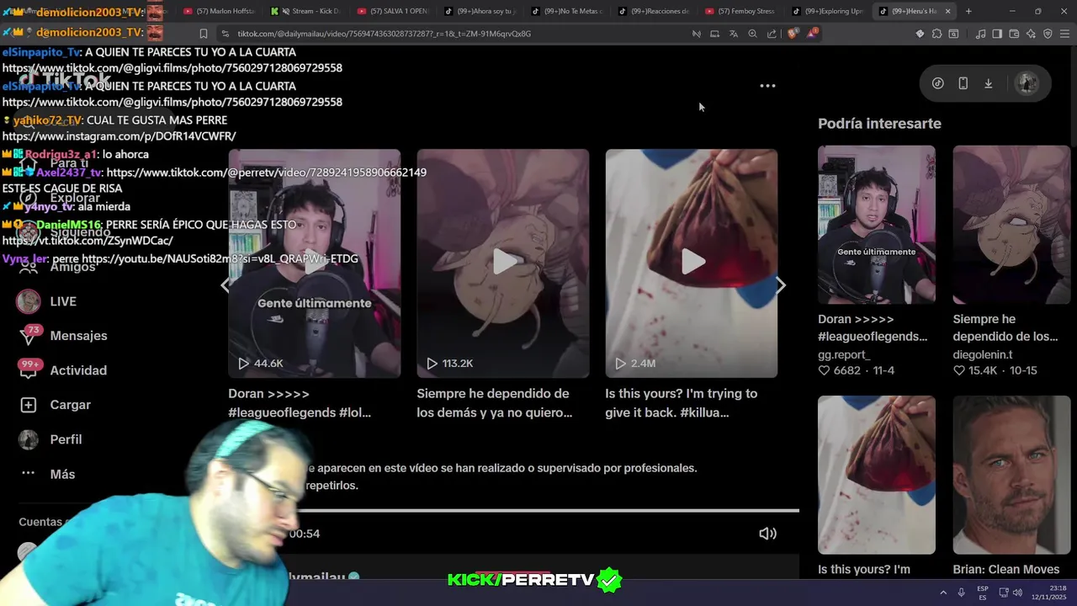
Task: Click 'Doran >>>>> #leagueoflegends #lol...' carousel caption
Action: (300, 403)
